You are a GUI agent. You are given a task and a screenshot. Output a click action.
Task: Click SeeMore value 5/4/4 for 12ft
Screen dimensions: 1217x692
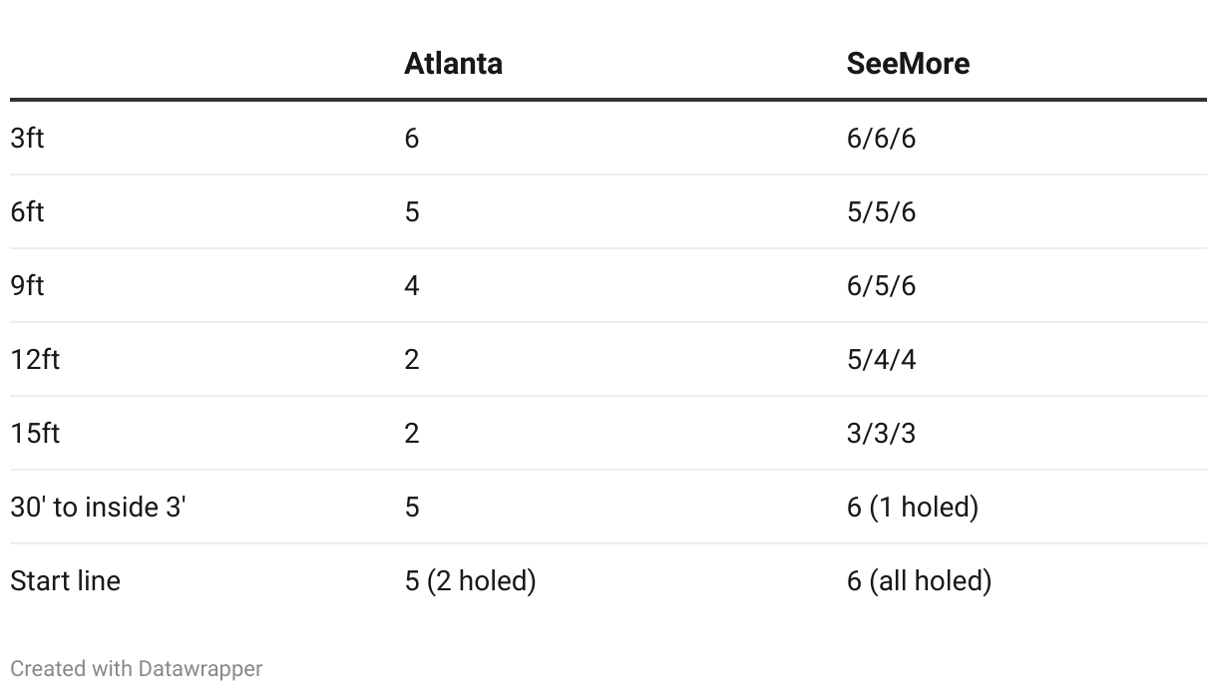[881, 359]
